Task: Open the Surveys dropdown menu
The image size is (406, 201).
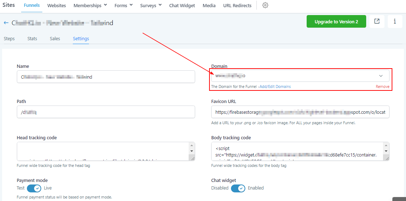Action: click(151, 6)
